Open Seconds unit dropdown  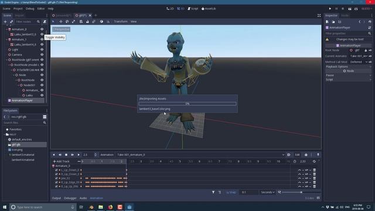pyautogui.click(x=268, y=192)
